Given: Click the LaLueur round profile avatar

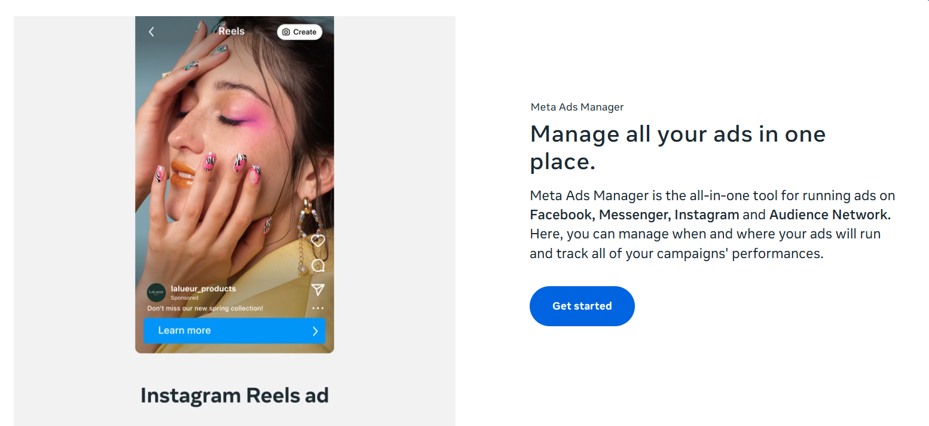Looking at the screenshot, I should [x=156, y=292].
